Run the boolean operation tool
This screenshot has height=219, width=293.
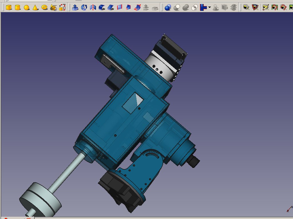(168, 7)
